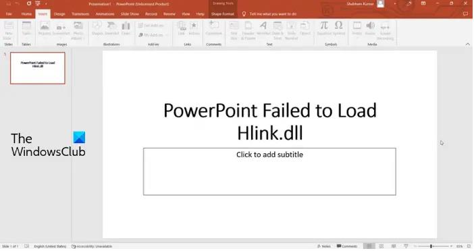This screenshot has height=251, width=474.
Task: Insert a New Slide from the ribbon
Action: [8, 30]
